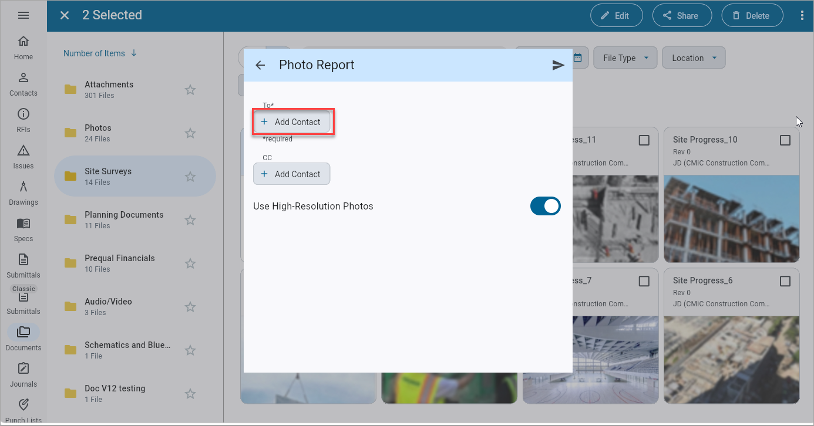814x426 pixels.
Task: Open the Issues section
Action: [x=23, y=157]
